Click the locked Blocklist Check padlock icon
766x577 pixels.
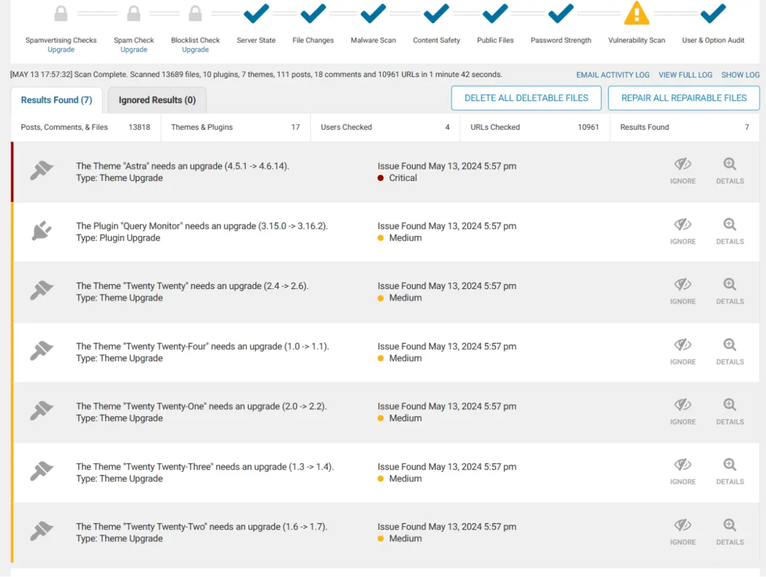tap(195, 13)
